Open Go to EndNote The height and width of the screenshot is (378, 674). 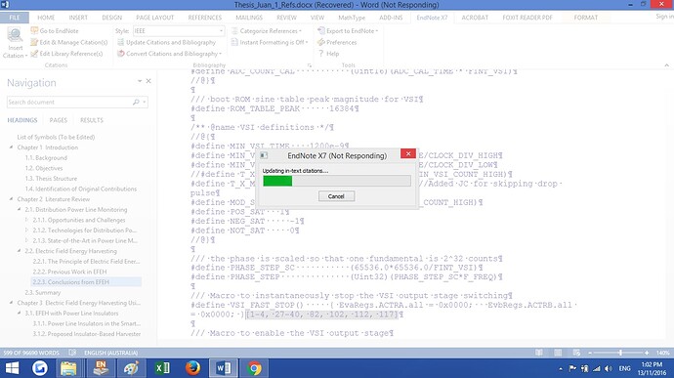(54, 31)
